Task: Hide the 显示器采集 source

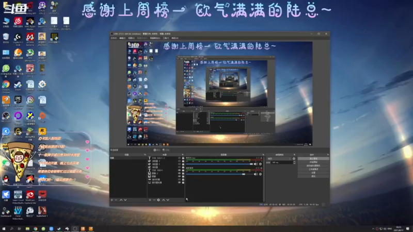Action: point(179,183)
